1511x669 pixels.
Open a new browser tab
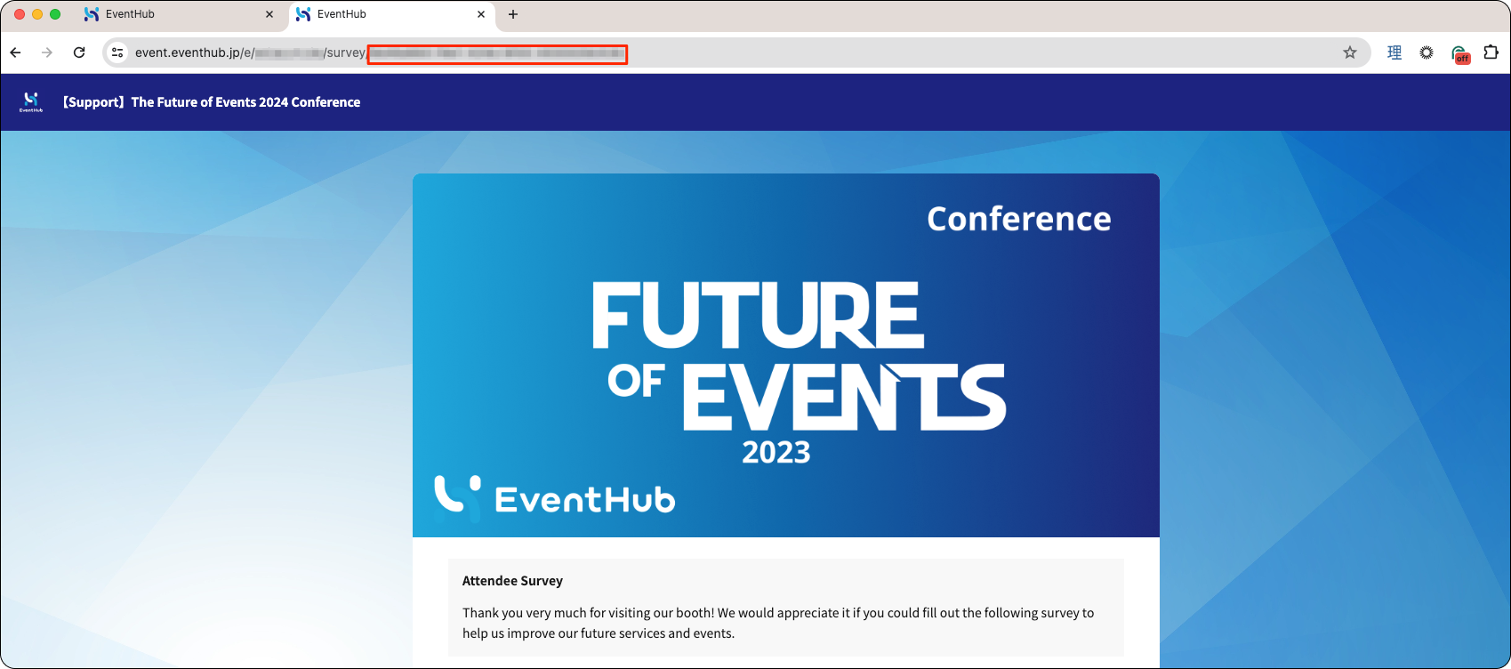513,14
